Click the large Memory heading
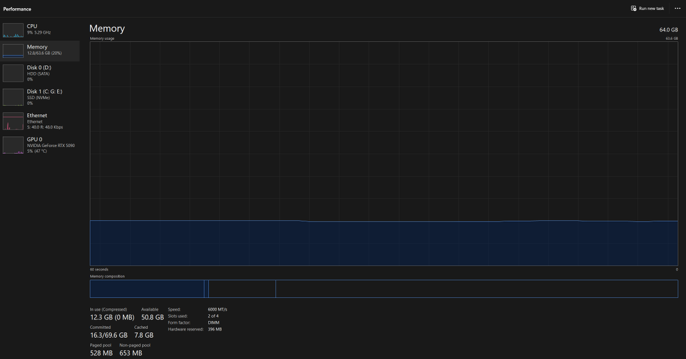 coord(107,29)
